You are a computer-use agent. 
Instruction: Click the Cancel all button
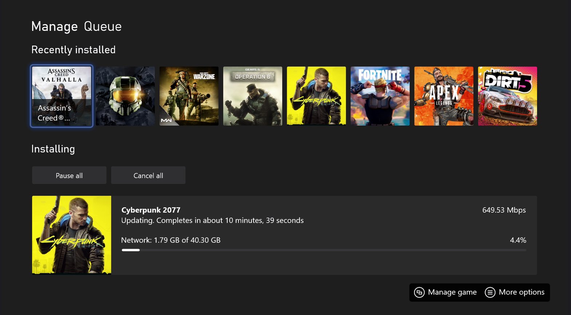(x=148, y=175)
